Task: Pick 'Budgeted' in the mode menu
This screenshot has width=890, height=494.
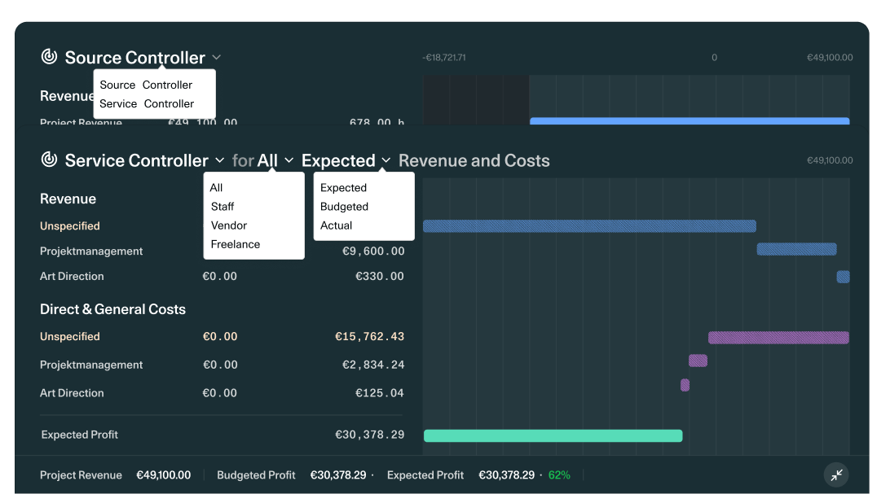Action: pyautogui.click(x=344, y=207)
